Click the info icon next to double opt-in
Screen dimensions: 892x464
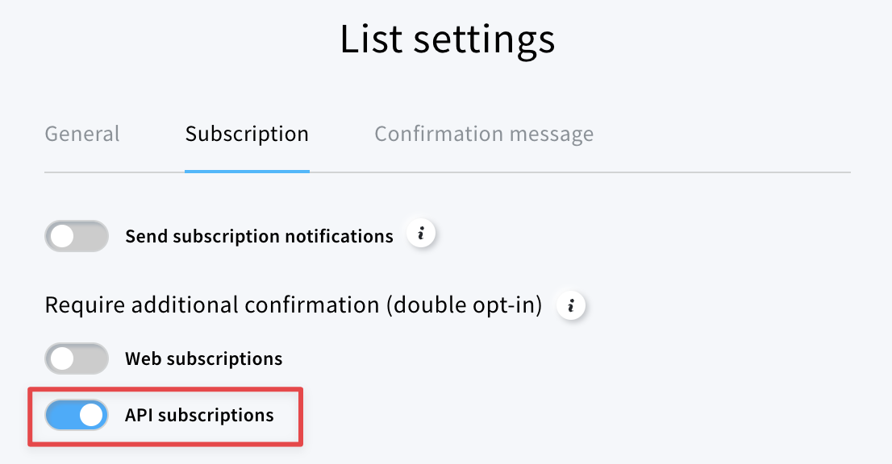[570, 305]
